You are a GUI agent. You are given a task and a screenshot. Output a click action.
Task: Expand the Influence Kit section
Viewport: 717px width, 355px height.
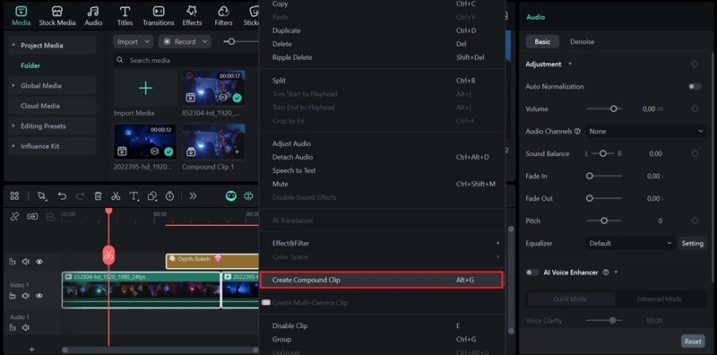point(13,146)
